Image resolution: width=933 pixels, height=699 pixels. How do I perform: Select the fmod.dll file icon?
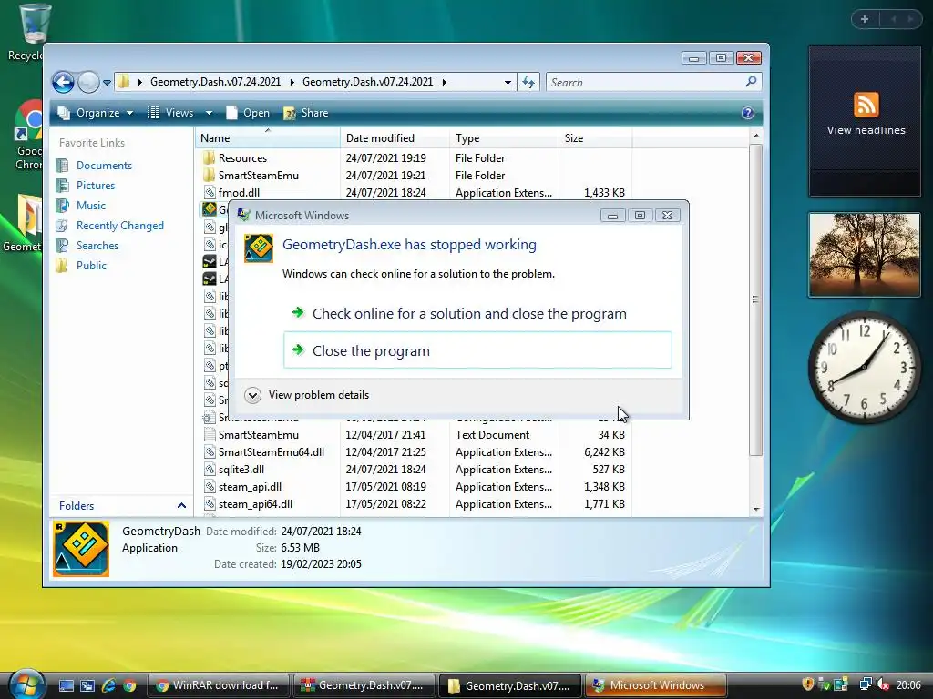coord(209,193)
